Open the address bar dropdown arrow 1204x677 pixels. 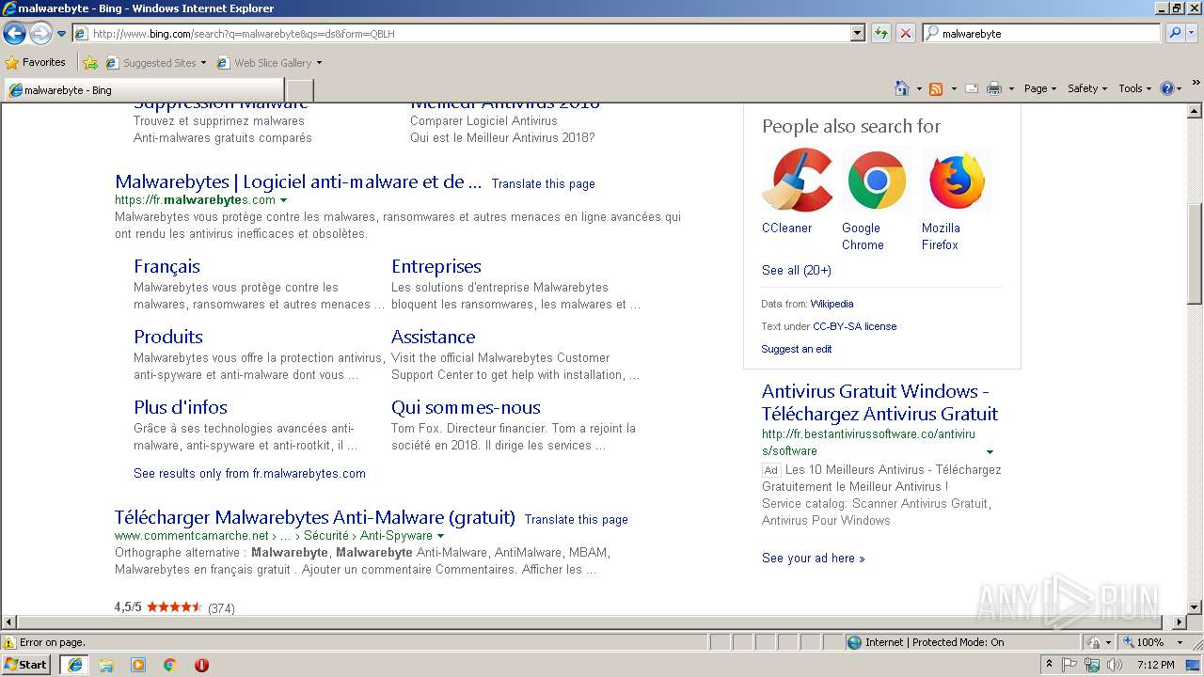[857, 33]
